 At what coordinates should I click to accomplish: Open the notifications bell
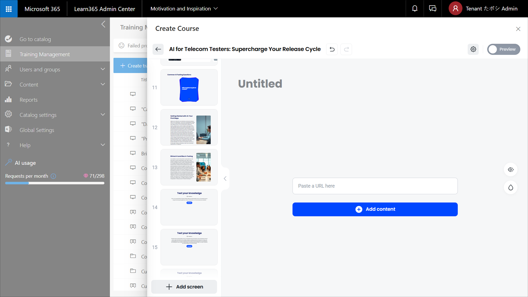415,9
